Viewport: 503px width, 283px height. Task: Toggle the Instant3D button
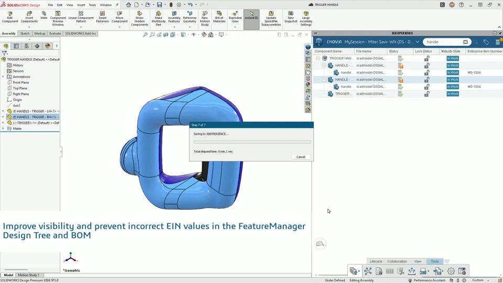coord(251,15)
